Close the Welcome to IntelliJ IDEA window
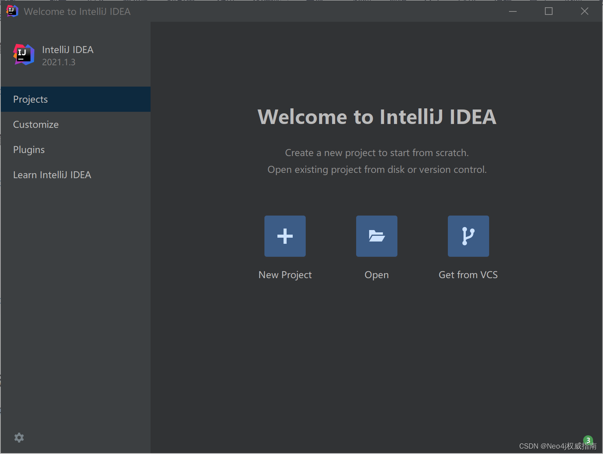This screenshot has width=603, height=454. (x=585, y=11)
